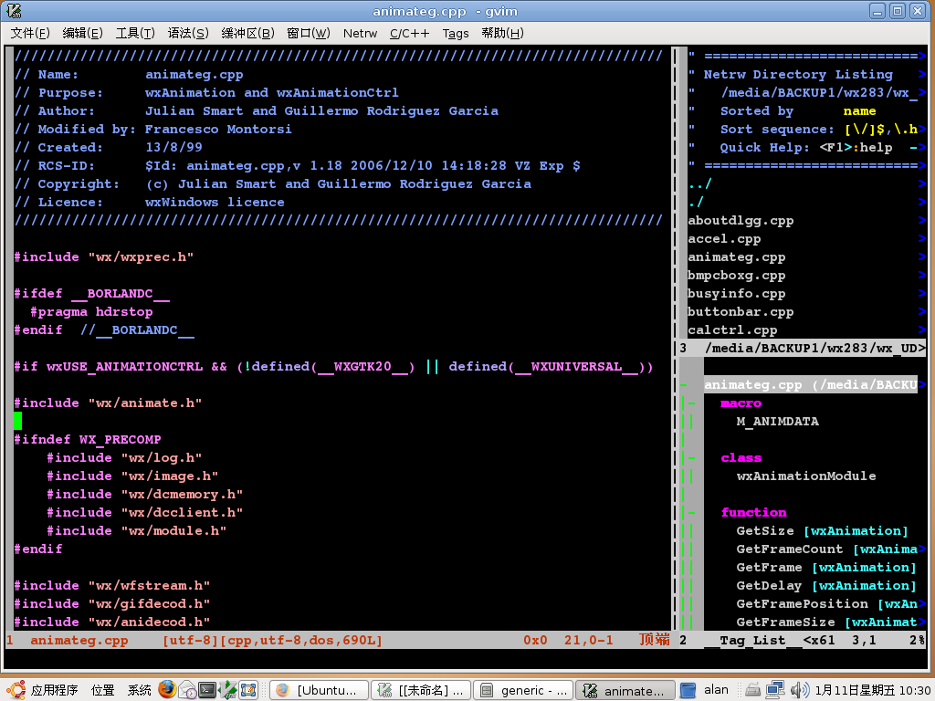Click the user switcher icon beside alan

688,690
